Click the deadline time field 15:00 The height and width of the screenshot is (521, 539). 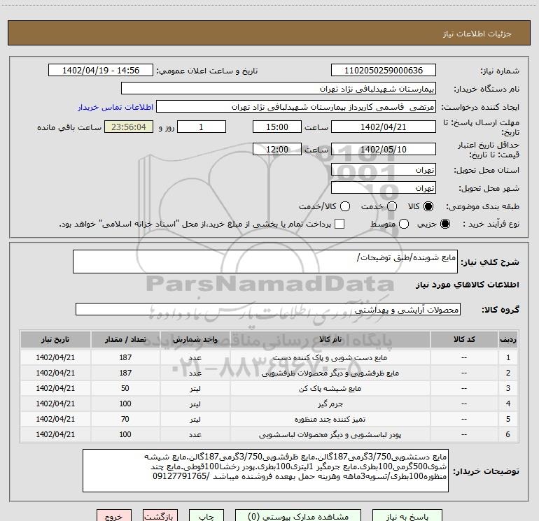click(277, 127)
